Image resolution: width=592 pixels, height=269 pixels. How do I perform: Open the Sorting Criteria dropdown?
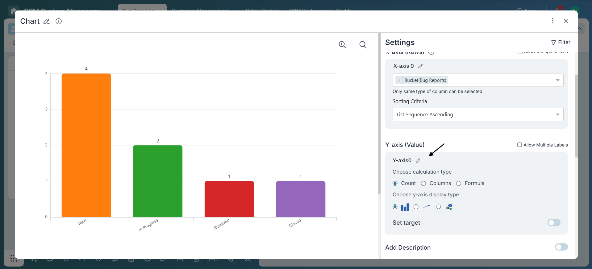478,114
